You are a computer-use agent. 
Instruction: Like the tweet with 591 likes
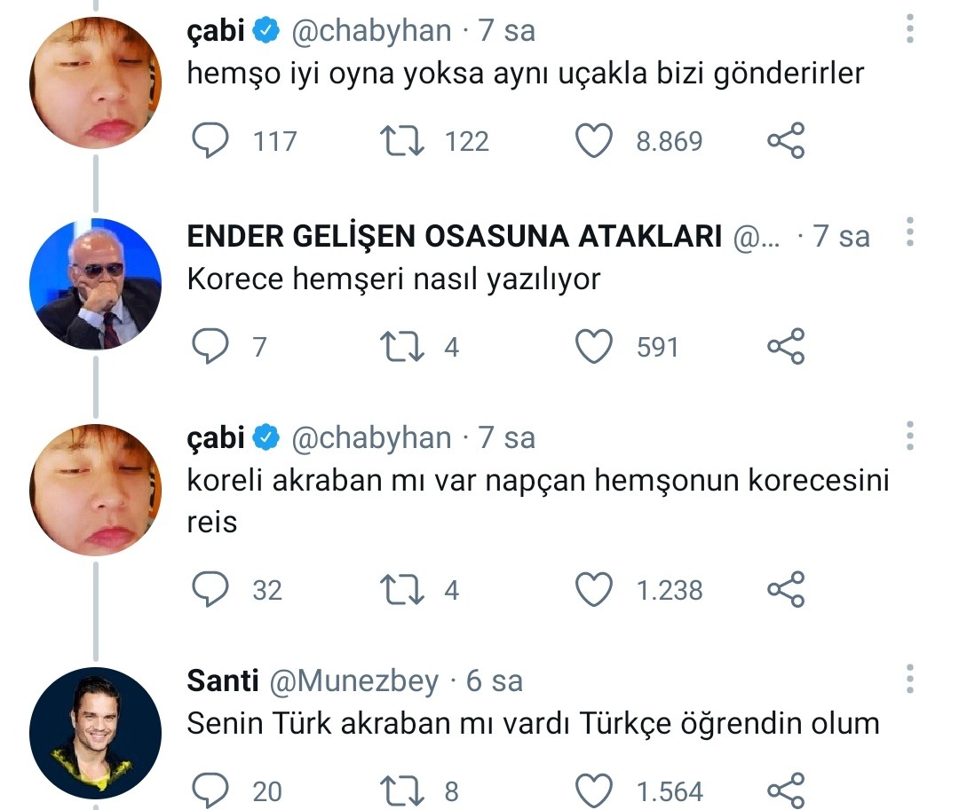point(594,346)
